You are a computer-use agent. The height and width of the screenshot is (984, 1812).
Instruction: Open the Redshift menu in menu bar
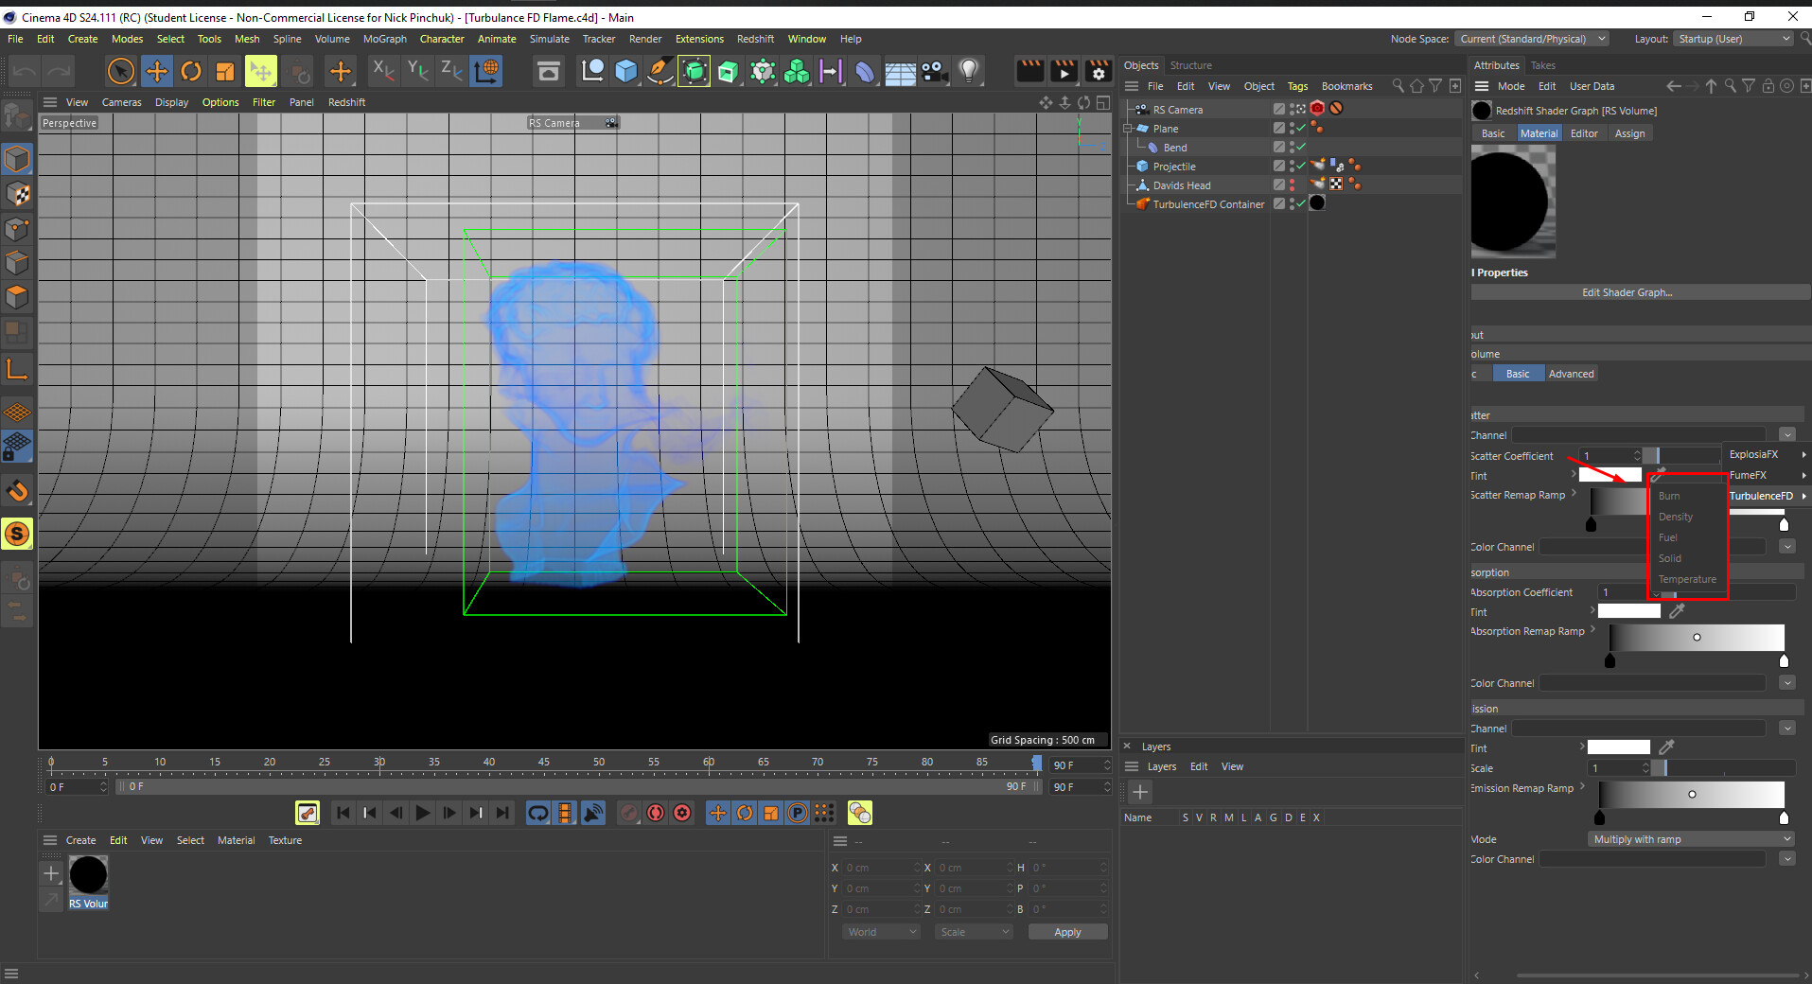[x=755, y=39]
